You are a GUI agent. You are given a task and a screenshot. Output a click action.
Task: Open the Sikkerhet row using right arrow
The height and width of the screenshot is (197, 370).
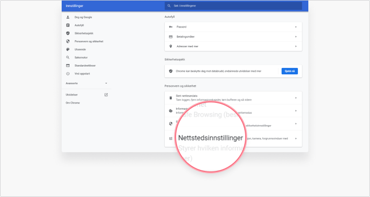(296, 124)
